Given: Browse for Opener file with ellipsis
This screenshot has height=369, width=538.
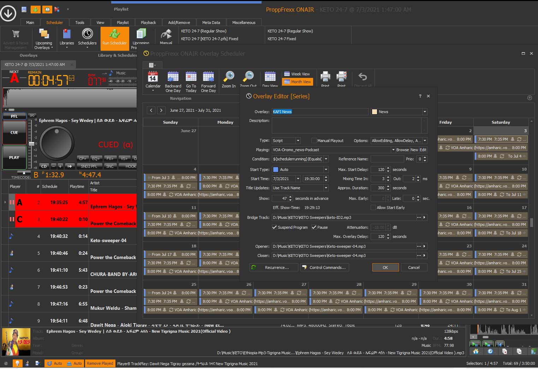Looking at the screenshot, I should (419, 246).
